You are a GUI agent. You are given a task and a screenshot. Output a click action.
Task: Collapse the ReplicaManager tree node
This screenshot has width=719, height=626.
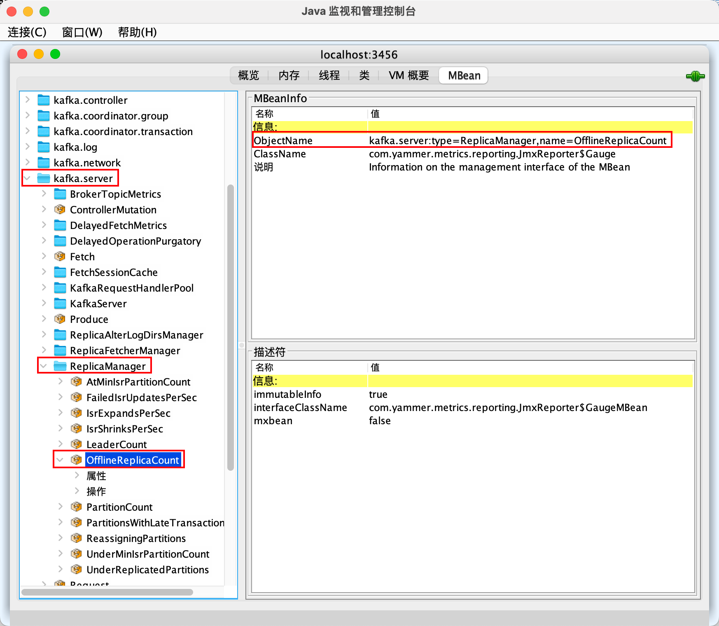[x=44, y=366]
